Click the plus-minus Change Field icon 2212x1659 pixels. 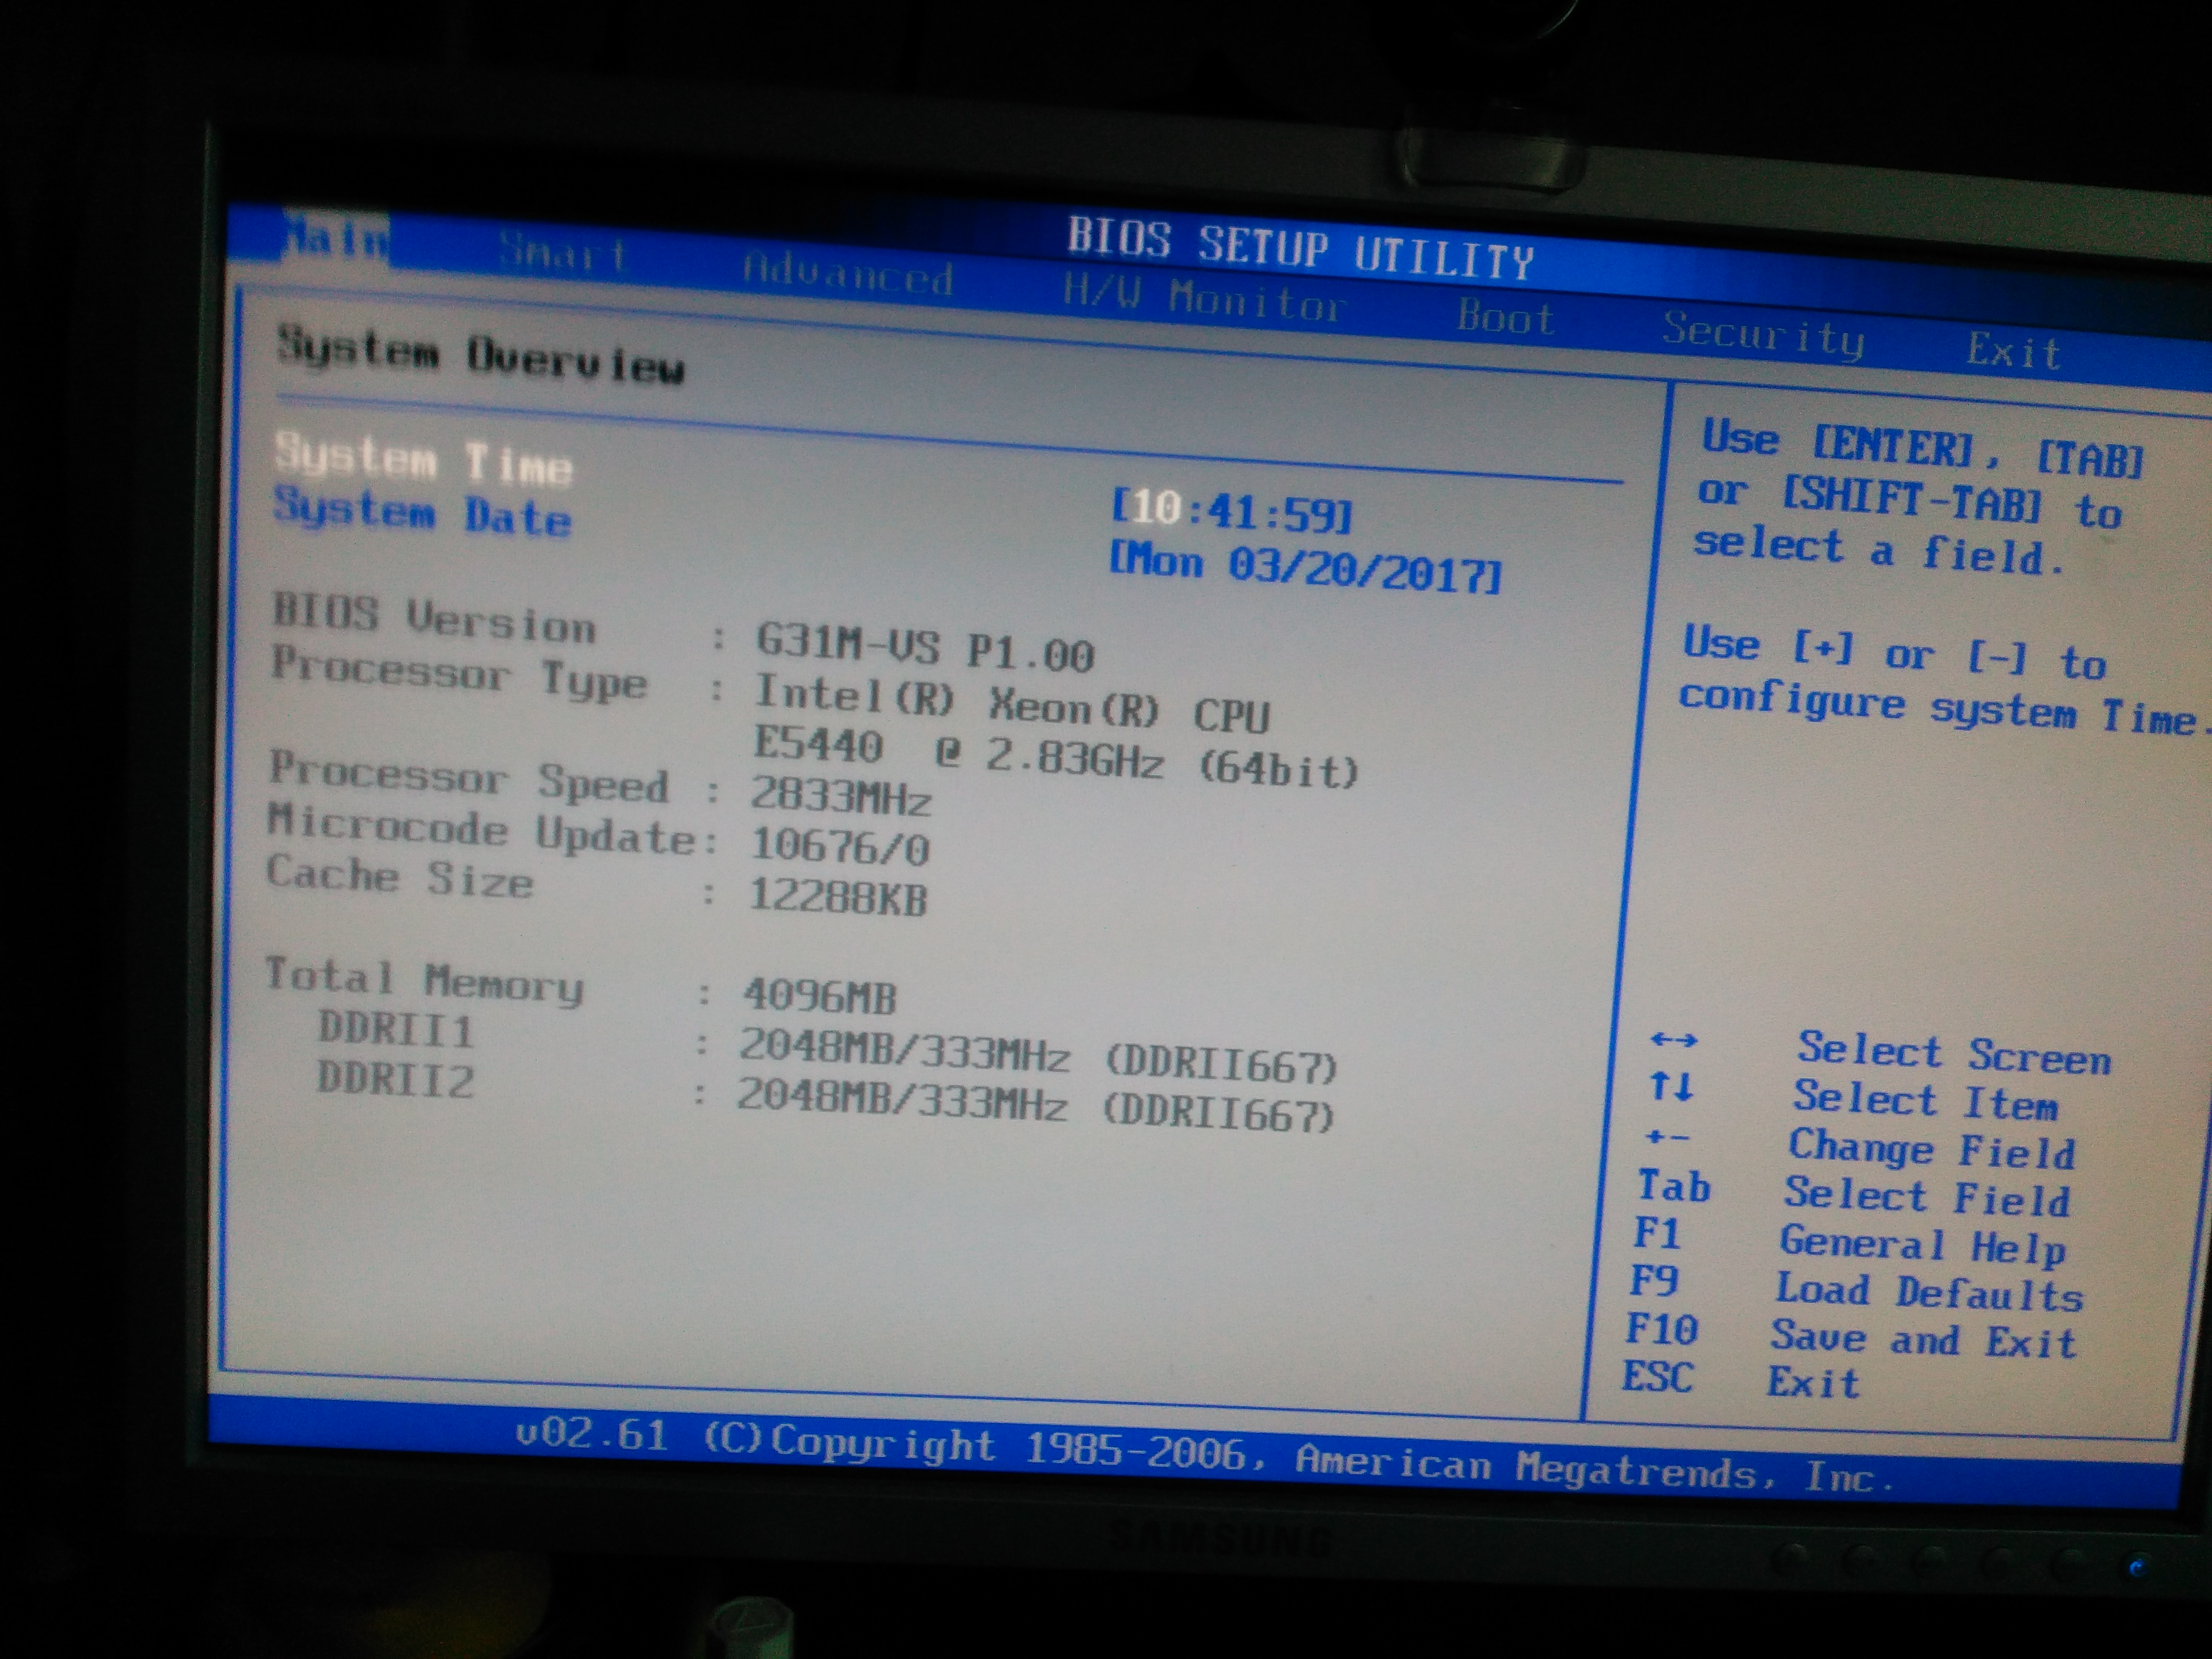[x=1667, y=1137]
